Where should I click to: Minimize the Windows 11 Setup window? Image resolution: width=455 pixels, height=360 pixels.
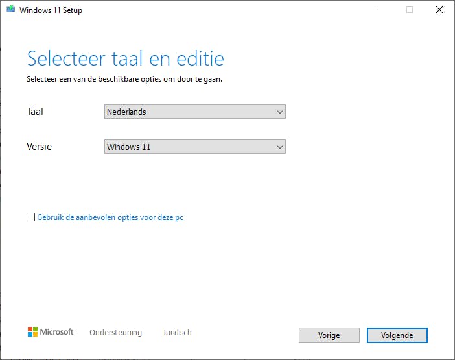(x=379, y=10)
